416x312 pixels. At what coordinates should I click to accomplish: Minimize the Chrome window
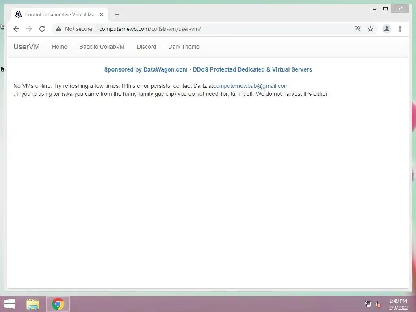375,9
